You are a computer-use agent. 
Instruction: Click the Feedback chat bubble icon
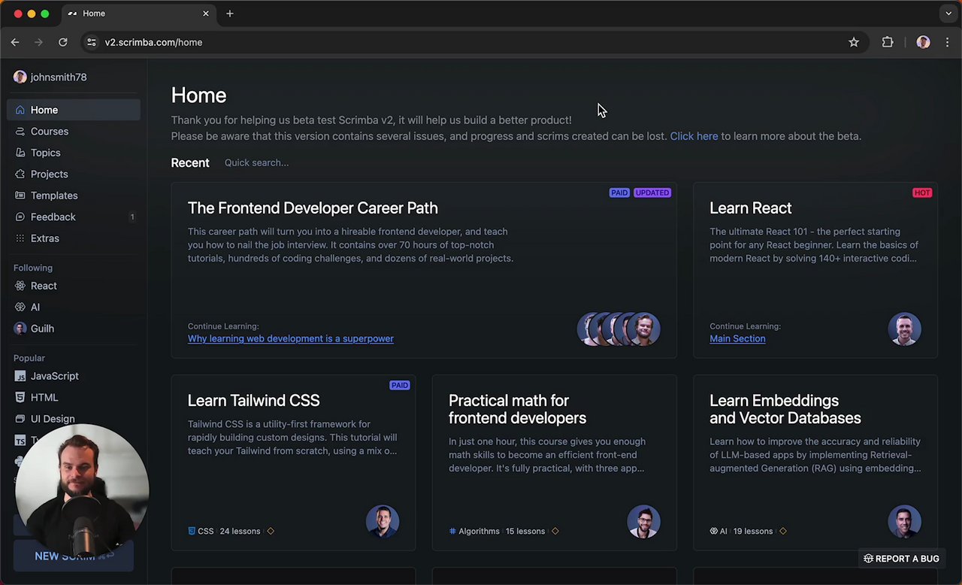[x=20, y=217]
